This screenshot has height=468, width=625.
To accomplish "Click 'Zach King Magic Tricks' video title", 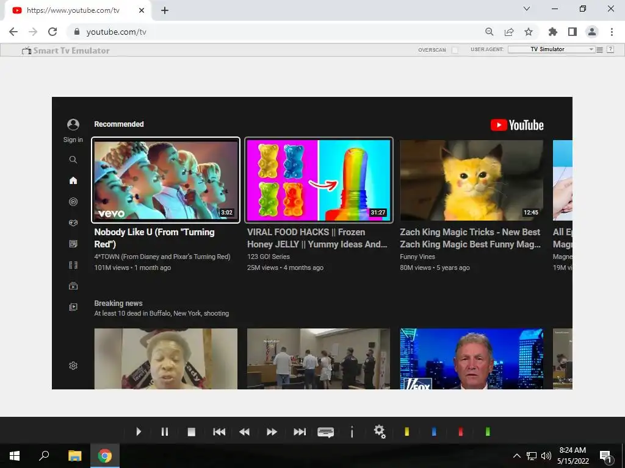I will point(471,238).
